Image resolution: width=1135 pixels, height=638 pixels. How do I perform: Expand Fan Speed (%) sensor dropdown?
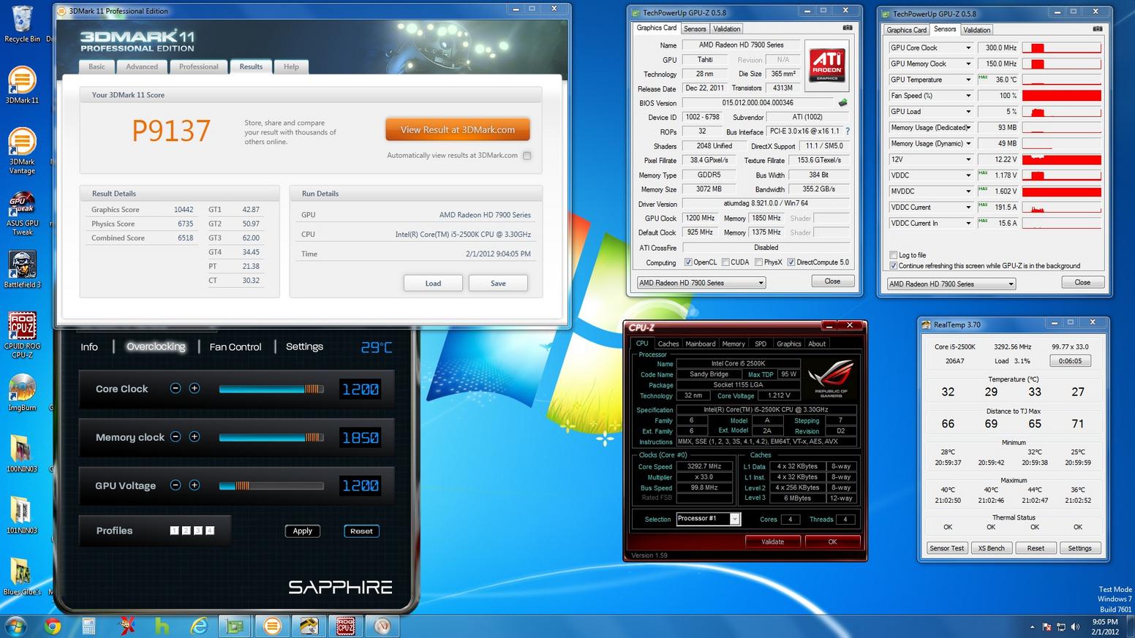click(x=968, y=96)
